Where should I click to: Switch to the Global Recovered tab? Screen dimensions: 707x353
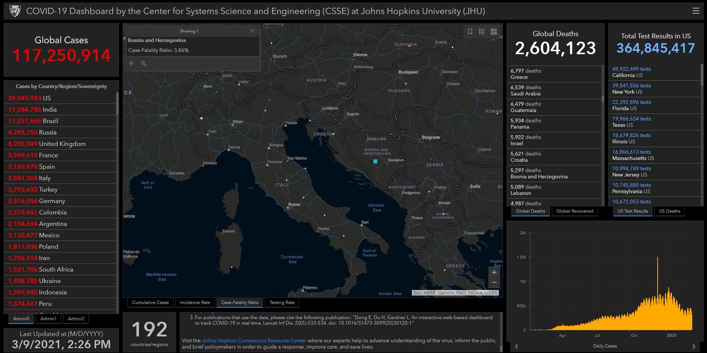(575, 211)
